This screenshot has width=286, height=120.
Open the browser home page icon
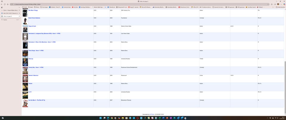coord(8,4)
